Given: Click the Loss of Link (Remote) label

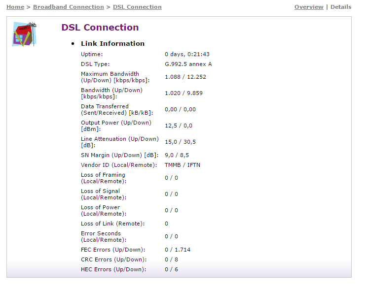Looking at the screenshot, I should (113, 224).
